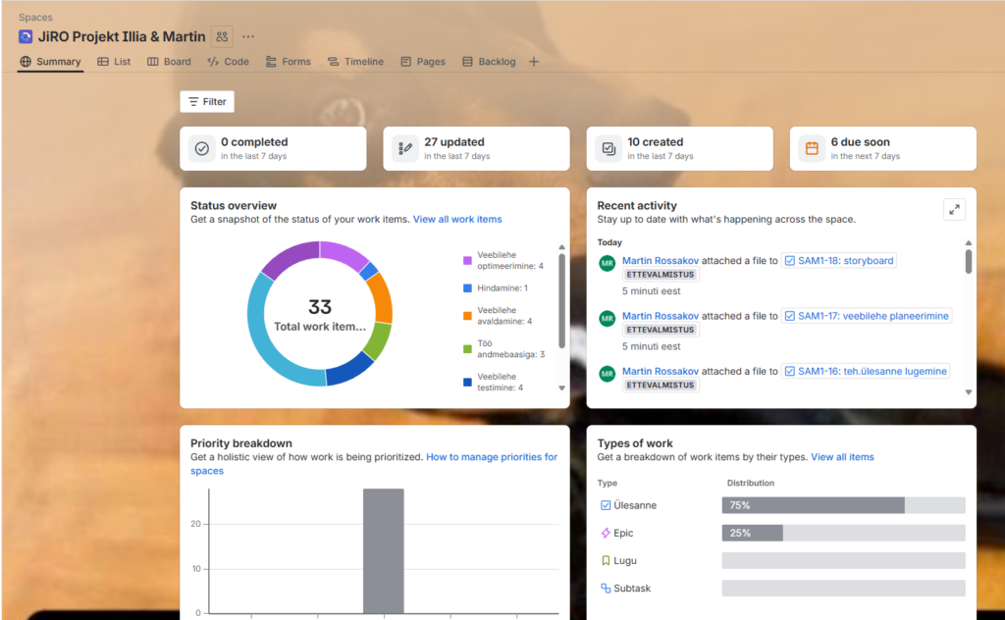Click the JiRO project logo icon
This screenshot has height=620, width=1005.
26,36
